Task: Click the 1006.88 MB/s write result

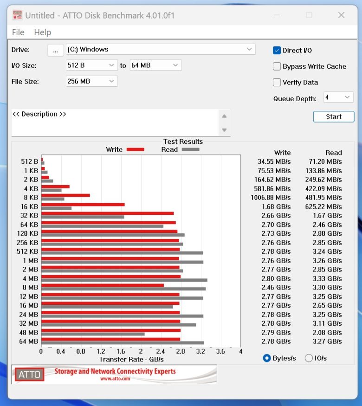Action: (x=271, y=198)
